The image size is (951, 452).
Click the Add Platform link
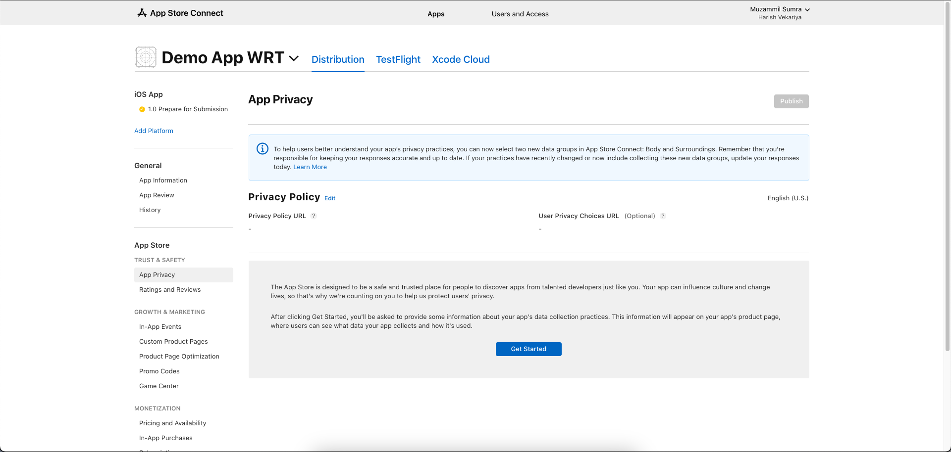(x=154, y=131)
